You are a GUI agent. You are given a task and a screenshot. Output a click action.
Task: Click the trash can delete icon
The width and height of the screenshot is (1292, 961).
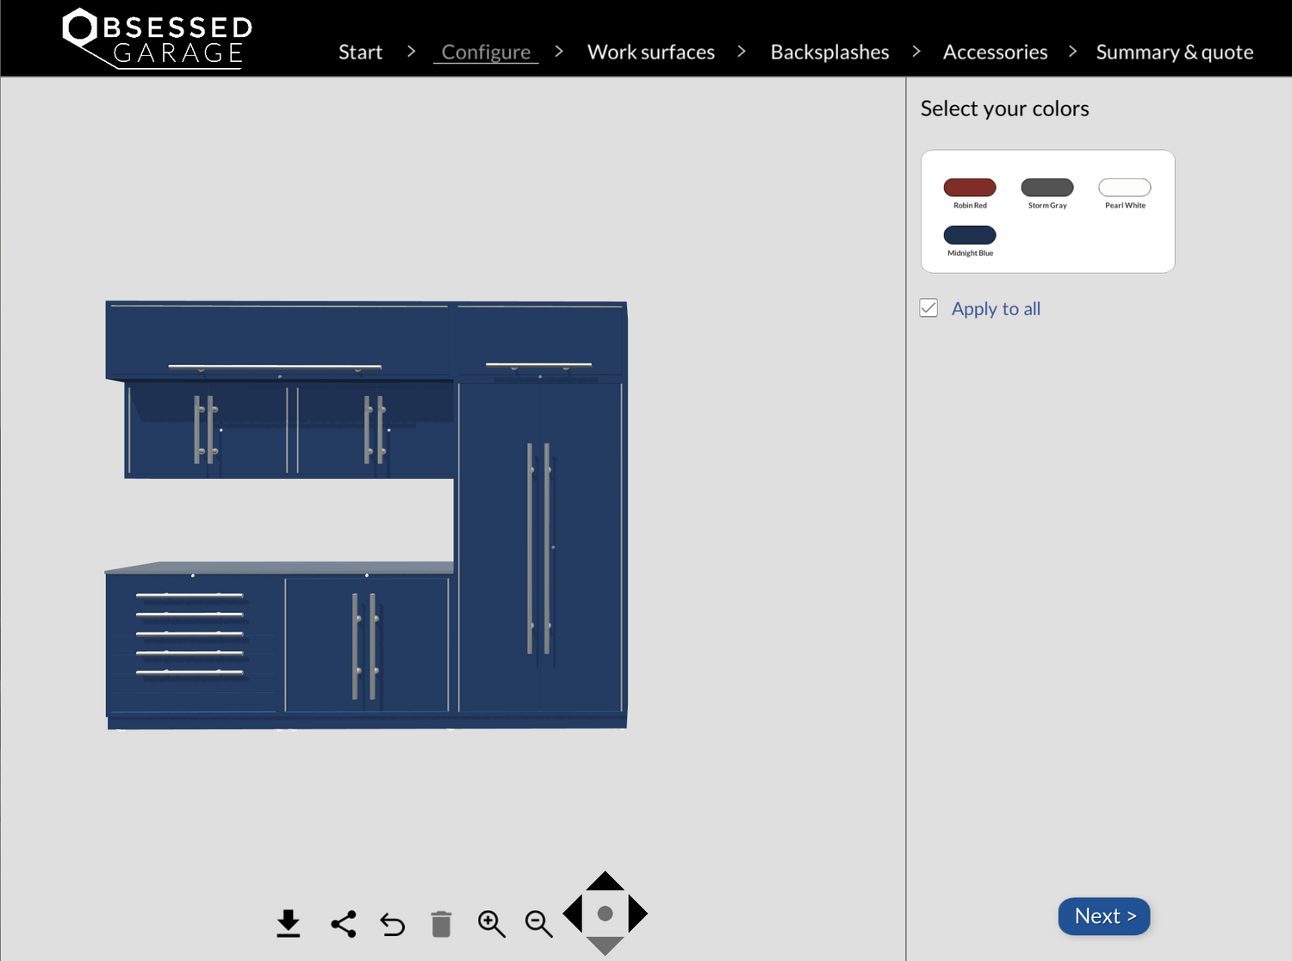coord(441,924)
